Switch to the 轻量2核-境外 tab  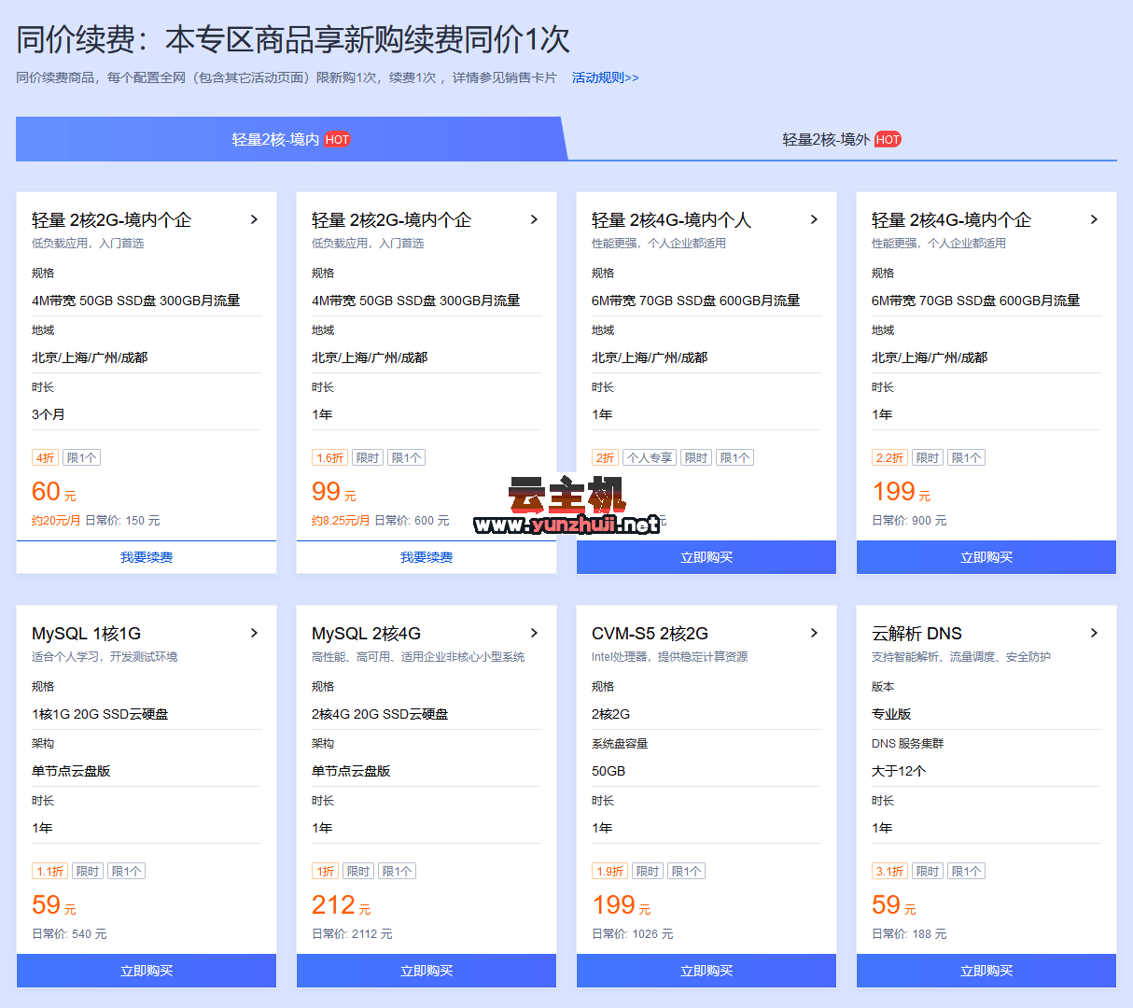coord(841,139)
